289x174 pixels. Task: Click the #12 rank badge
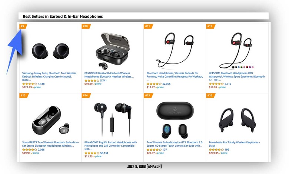click(x=210, y=26)
